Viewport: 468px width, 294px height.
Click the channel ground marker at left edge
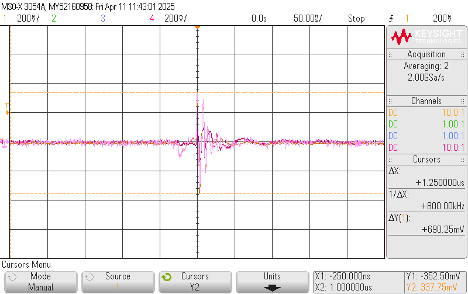tap(4, 143)
